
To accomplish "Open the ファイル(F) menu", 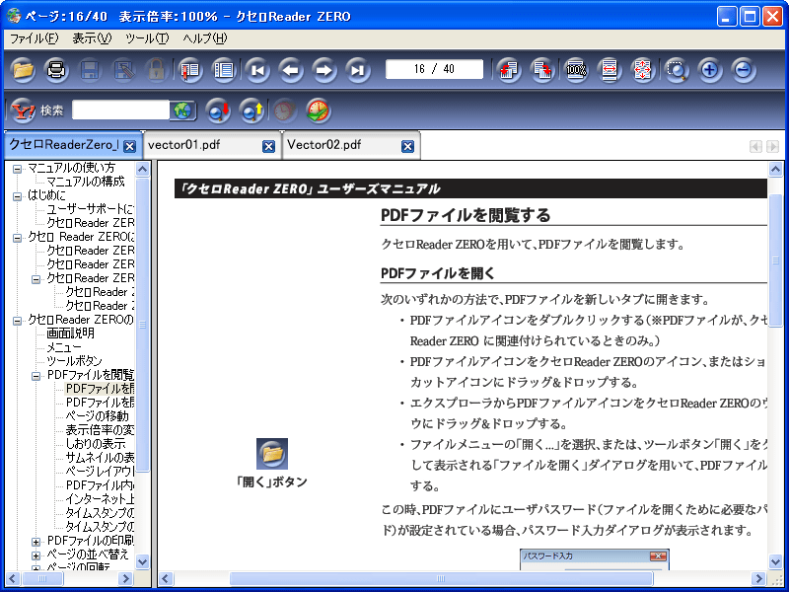I will click(35, 38).
